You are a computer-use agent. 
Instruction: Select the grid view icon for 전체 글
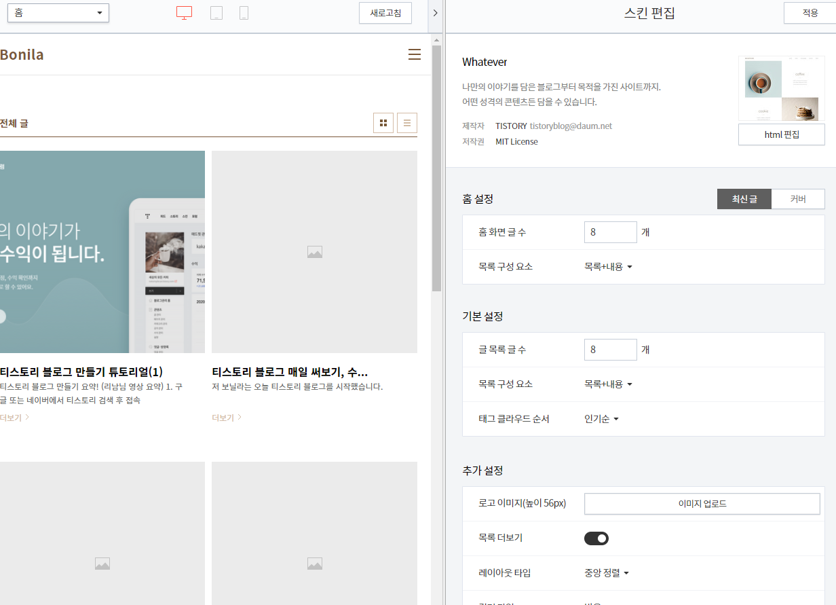pos(383,123)
